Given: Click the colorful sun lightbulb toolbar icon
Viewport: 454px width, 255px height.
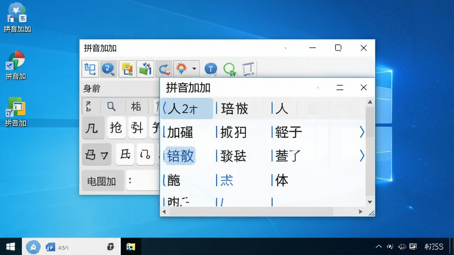Looking at the screenshot, I should (x=181, y=69).
